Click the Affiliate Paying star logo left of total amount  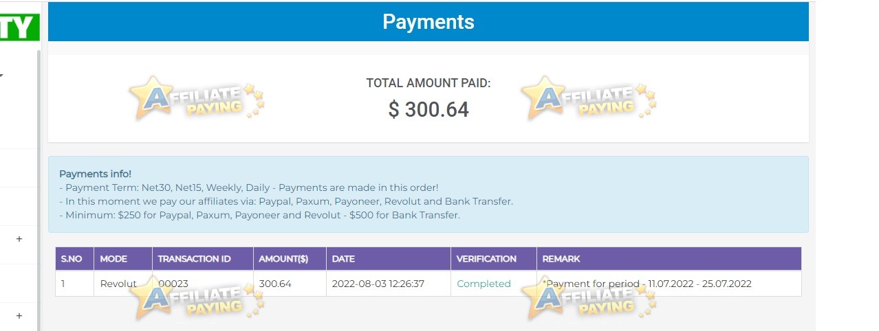point(197,98)
